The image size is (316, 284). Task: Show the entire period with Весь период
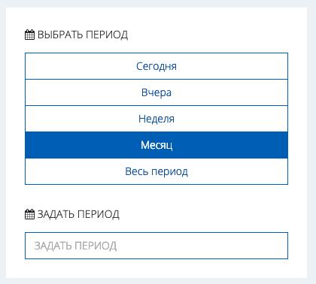(156, 171)
